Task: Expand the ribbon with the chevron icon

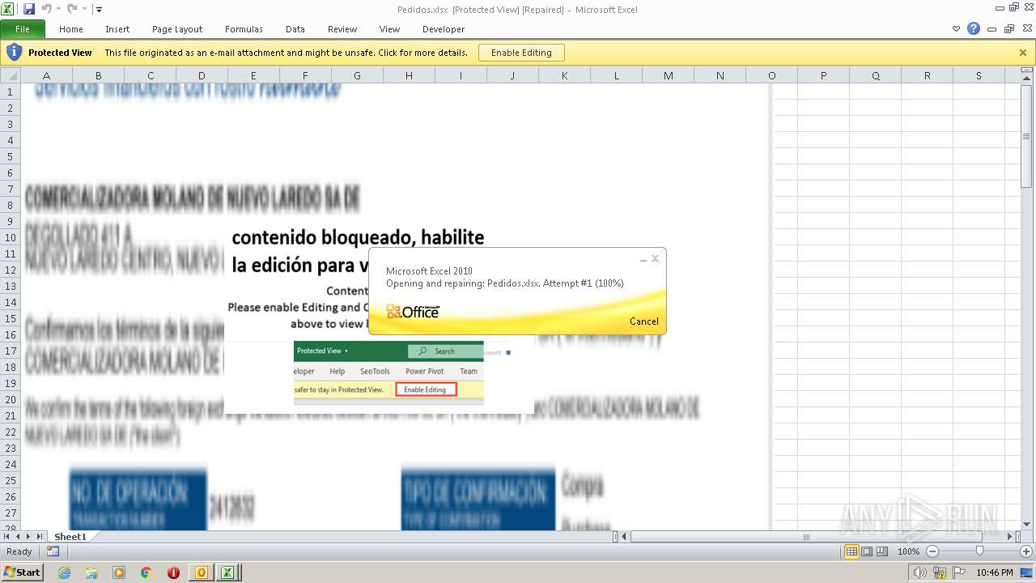Action: click(957, 29)
